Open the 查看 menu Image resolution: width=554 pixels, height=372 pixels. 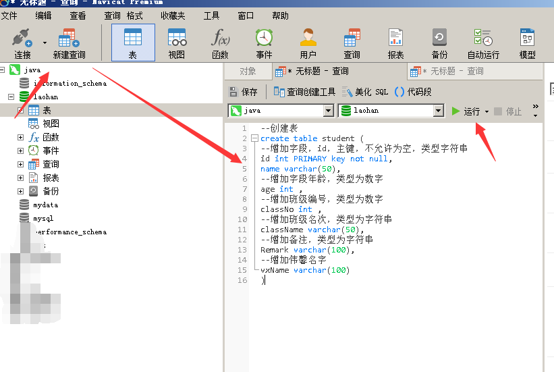(78, 16)
